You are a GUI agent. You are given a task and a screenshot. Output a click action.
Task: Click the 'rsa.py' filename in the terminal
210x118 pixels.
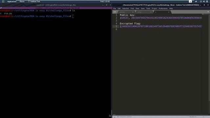click(x=8, y=13)
